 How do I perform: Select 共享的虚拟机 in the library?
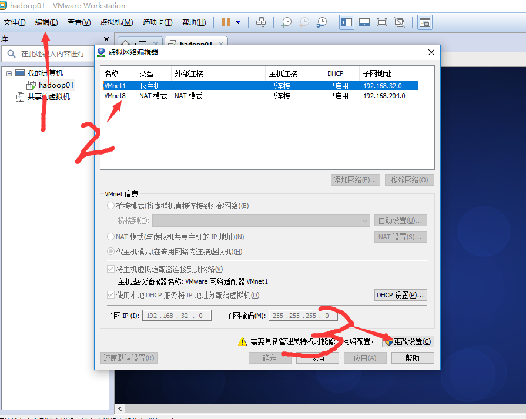tap(49, 96)
